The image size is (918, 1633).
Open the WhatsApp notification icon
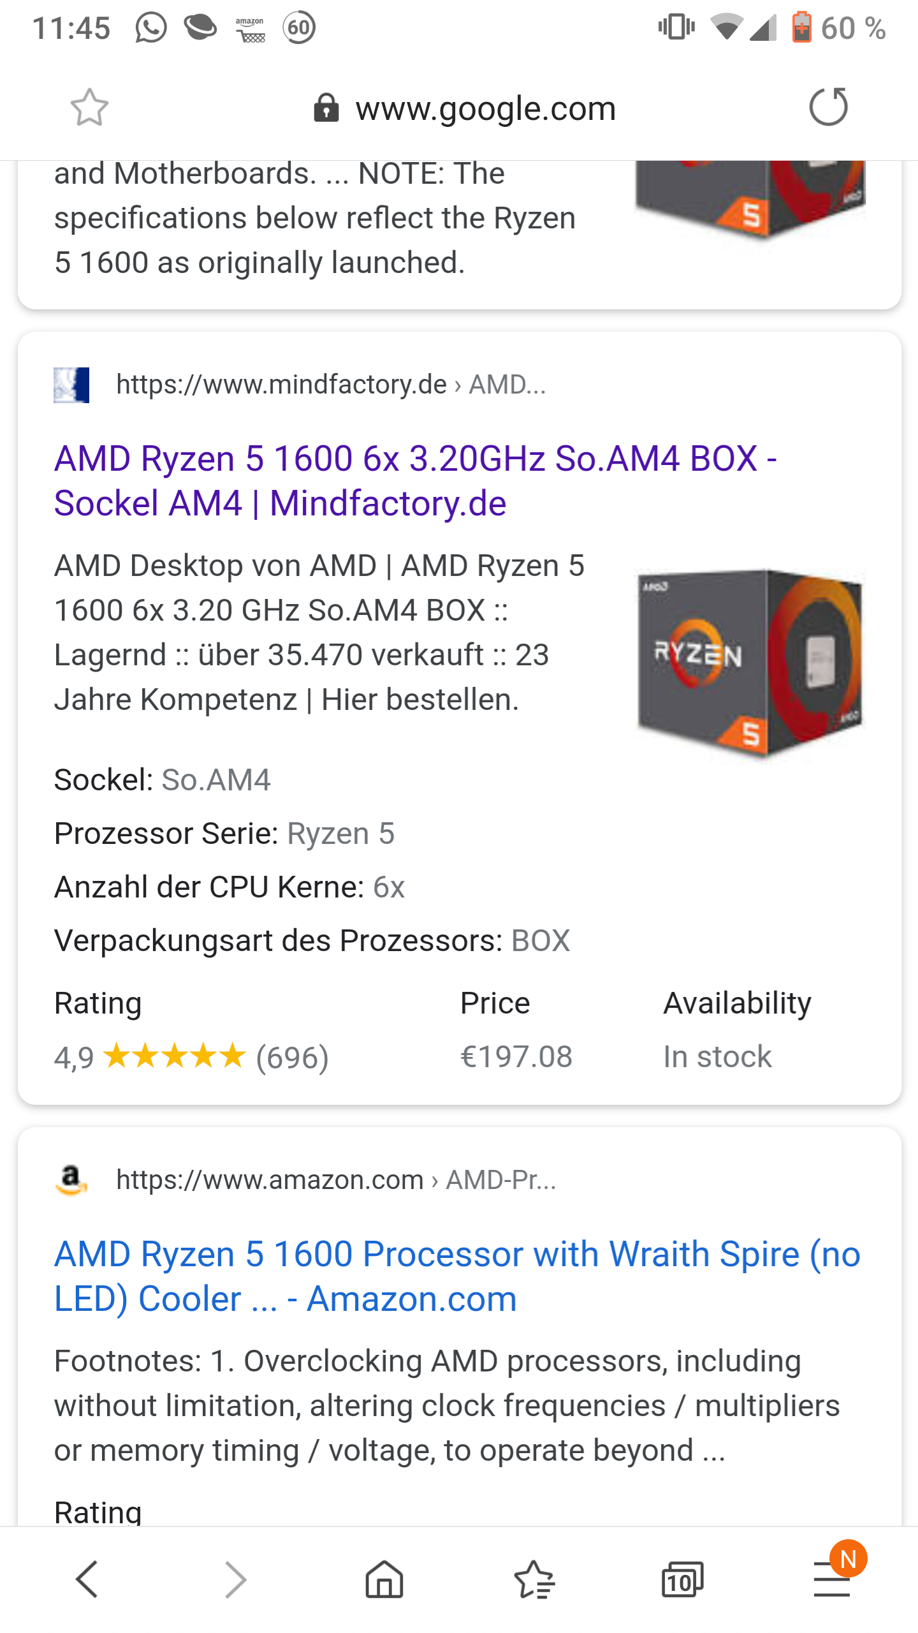point(150,28)
